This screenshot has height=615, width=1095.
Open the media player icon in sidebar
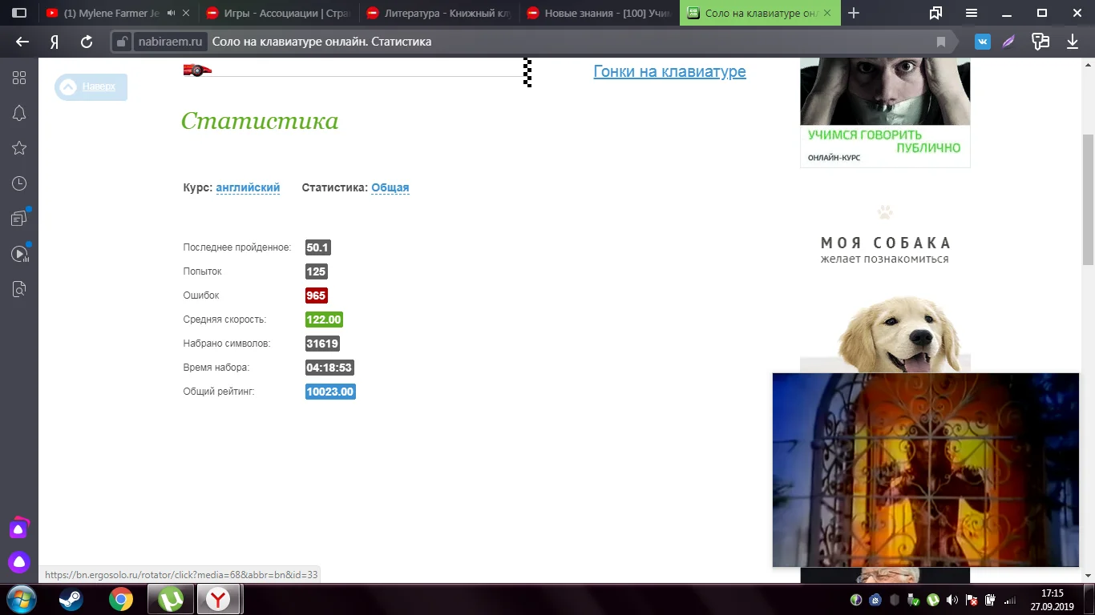coord(19,254)
